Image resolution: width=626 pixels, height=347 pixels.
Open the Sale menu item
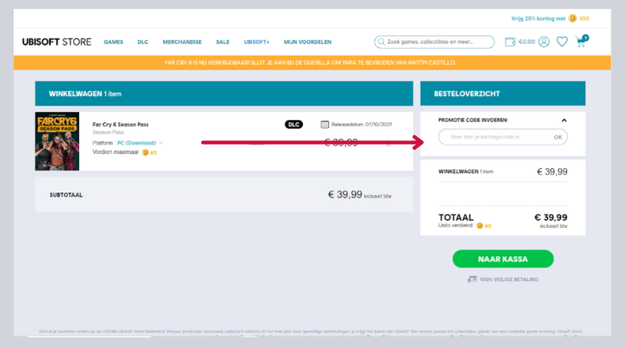point(222,42)
